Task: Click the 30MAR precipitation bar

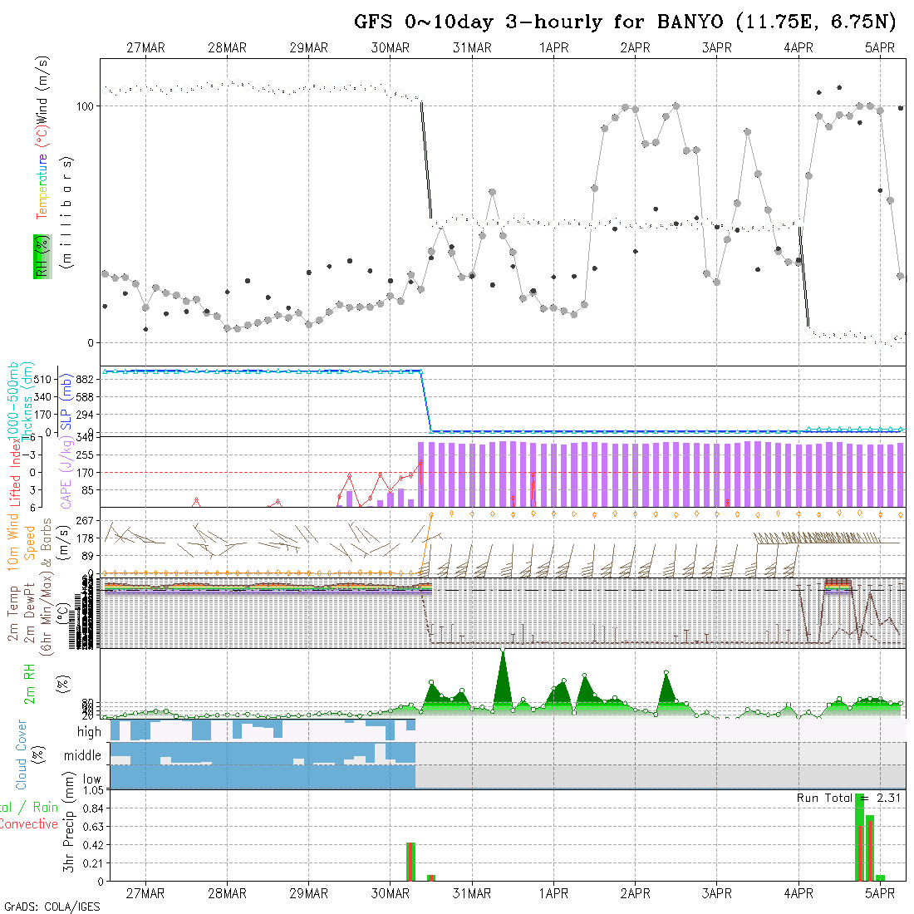Action: coord(410,861)
